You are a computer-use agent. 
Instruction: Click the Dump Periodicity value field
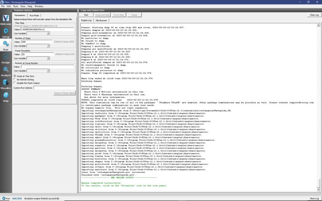[x=37, y=54]
